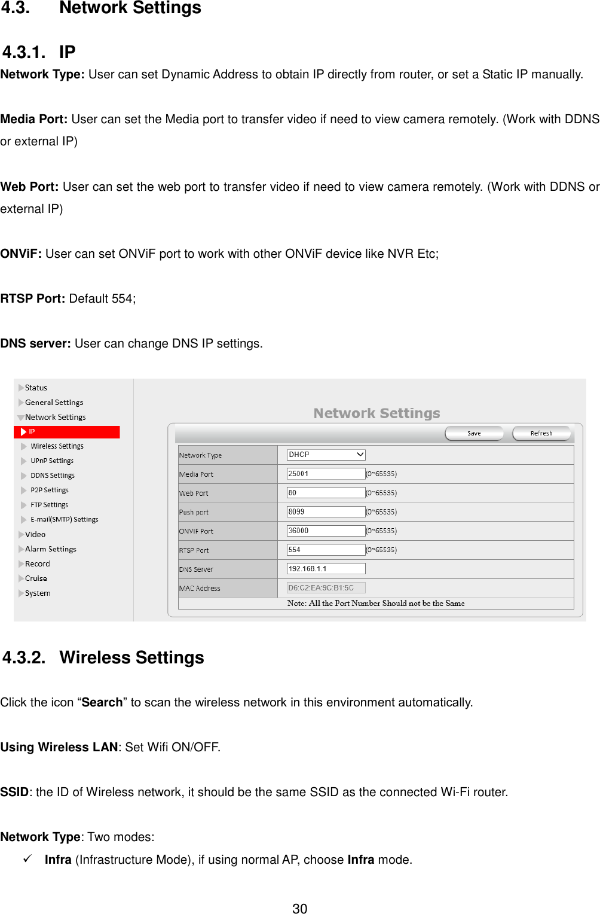Select the Record section

click(x=37, y=563)
